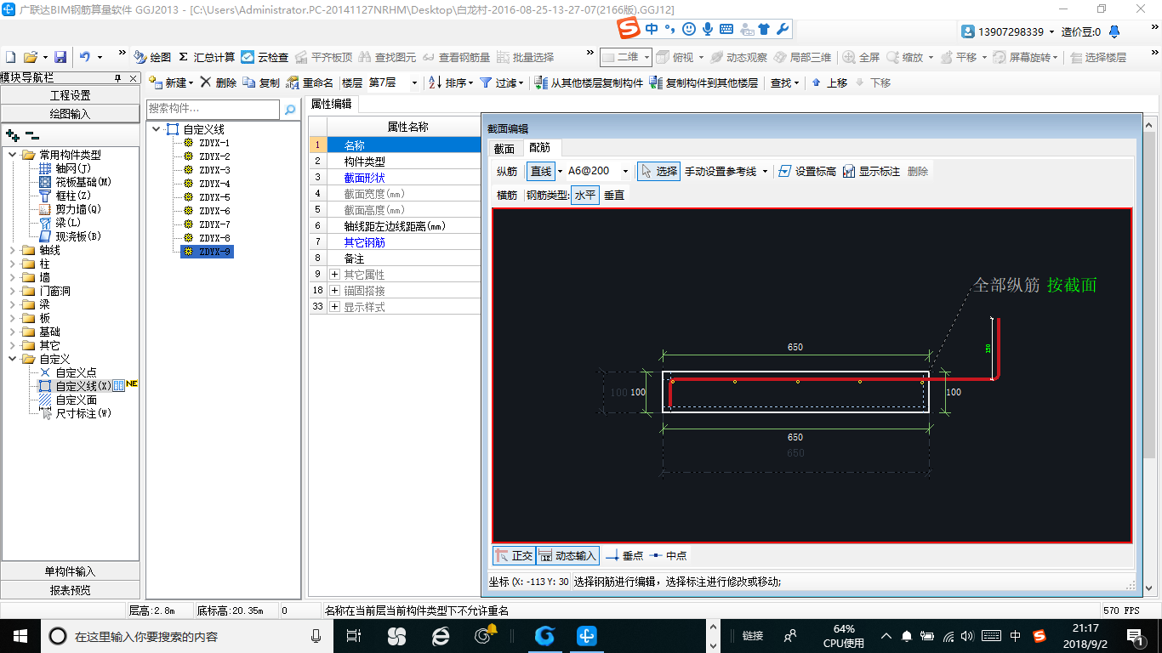Viewport: 1162px width, 653px height.
Task: Select 水平 horizontal rebar type
Action: [584, 195]
